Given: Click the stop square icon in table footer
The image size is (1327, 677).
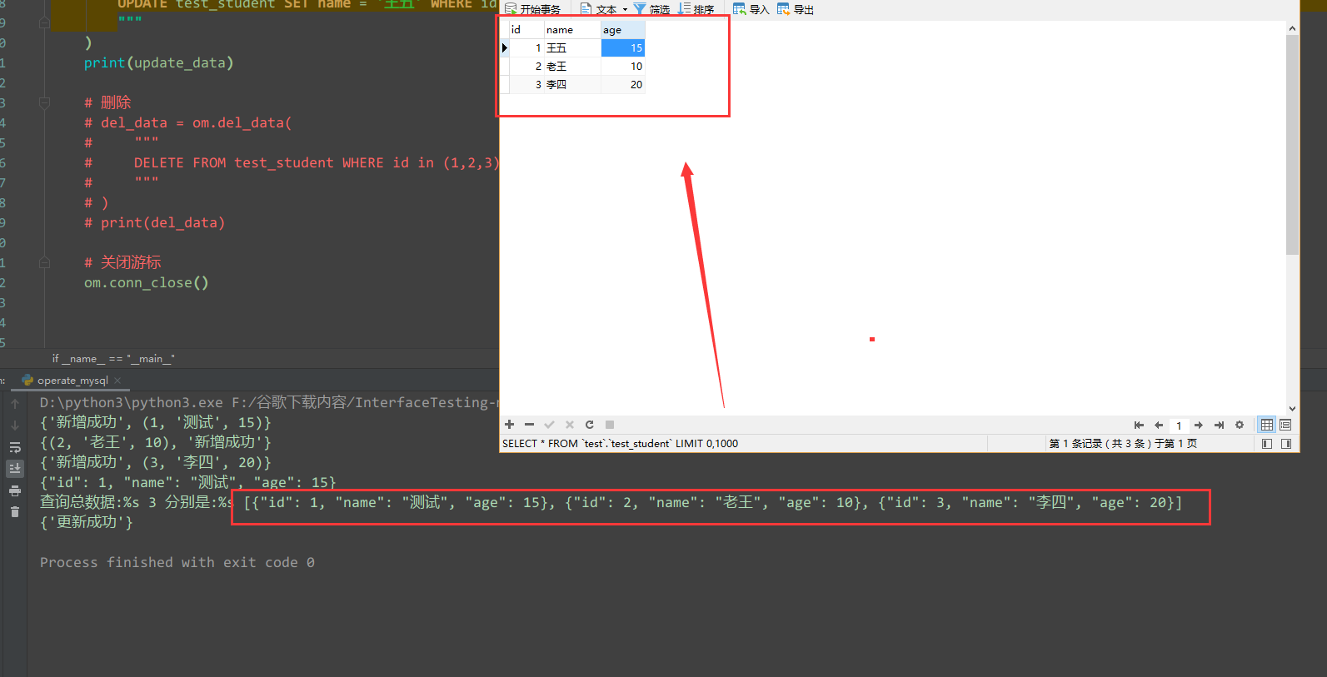Looking at the screenshot, I should (610, 425).
